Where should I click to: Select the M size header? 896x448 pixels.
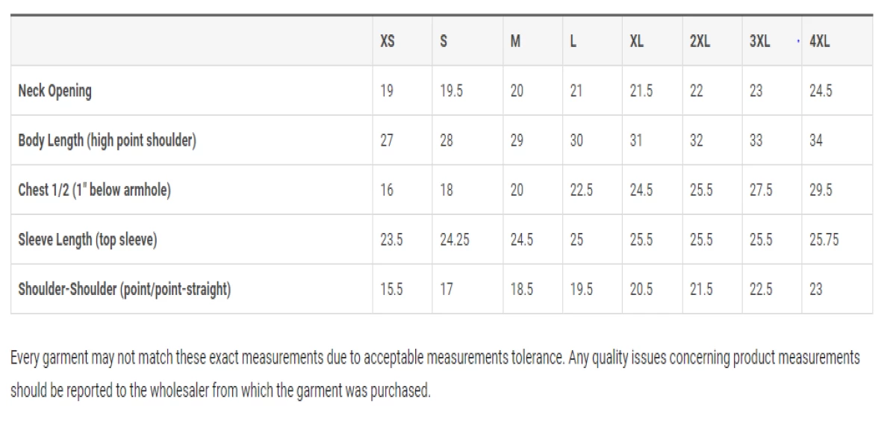point(515,42)
